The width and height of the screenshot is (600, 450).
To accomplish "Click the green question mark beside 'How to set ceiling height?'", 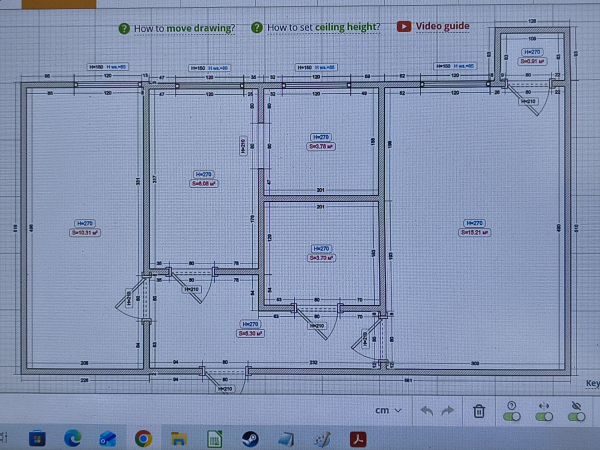I will pos(257,27).
